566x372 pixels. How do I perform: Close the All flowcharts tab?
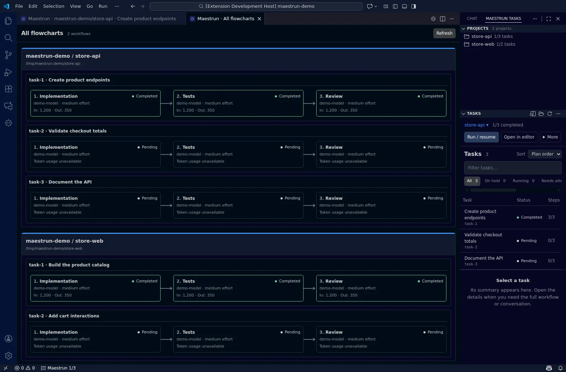click(x=259, y=19)
